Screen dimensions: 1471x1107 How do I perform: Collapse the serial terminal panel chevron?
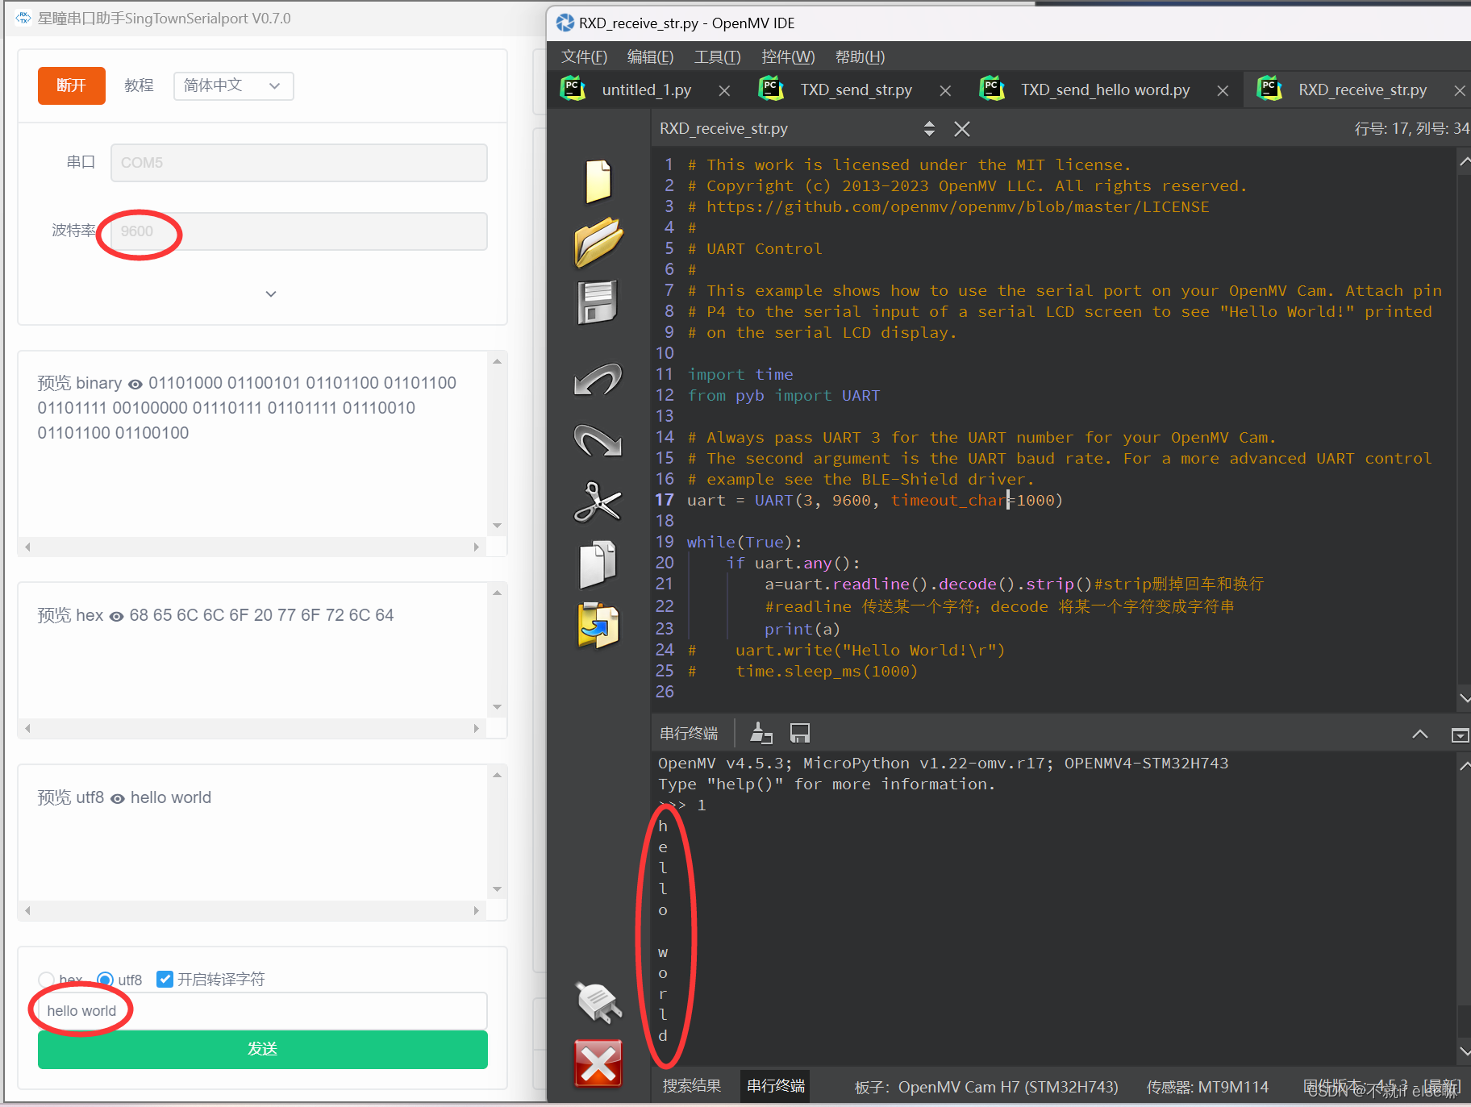[1420, 734]
